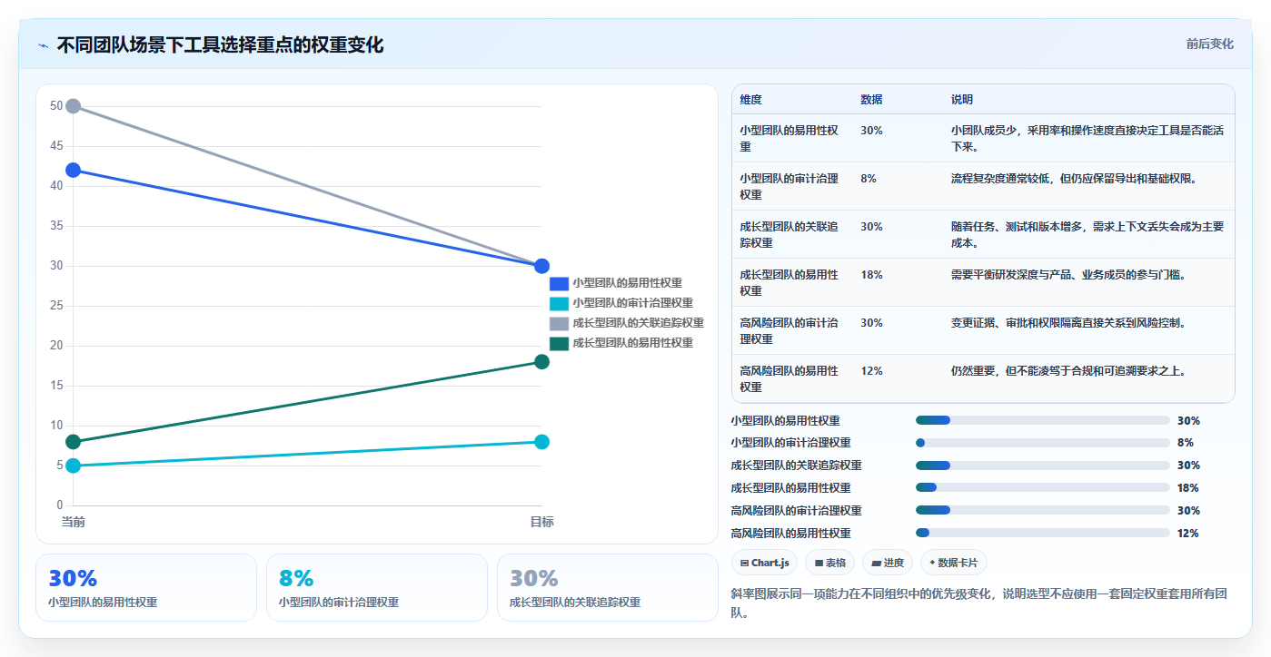
Task: Click the cyan data point at 5 on 当前
Action: click(73, 466)
